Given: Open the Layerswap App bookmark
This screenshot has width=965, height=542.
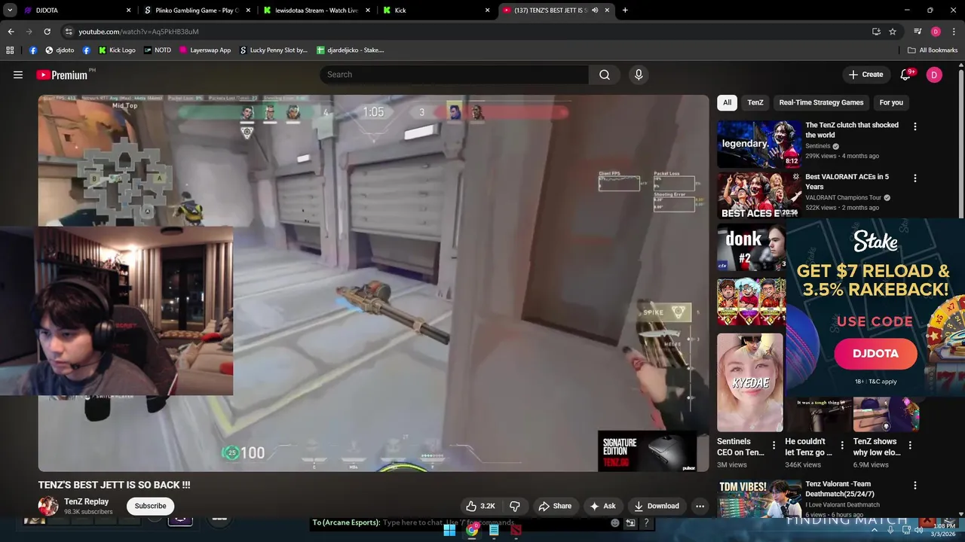Looking at the screenshot, I should tap(205, 50).
